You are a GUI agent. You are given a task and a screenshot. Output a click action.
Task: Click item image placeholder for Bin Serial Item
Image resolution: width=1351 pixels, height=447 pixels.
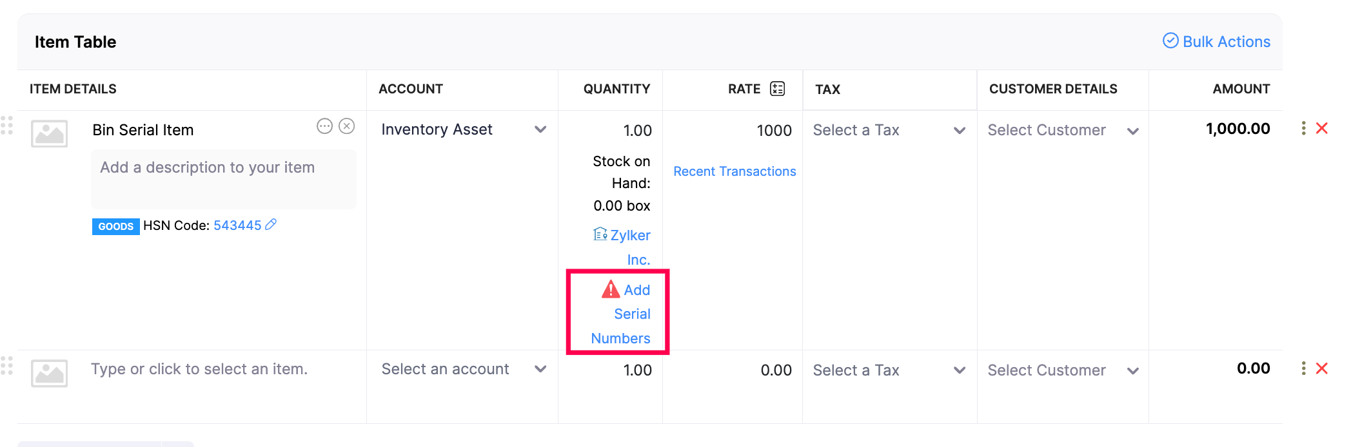50,134
